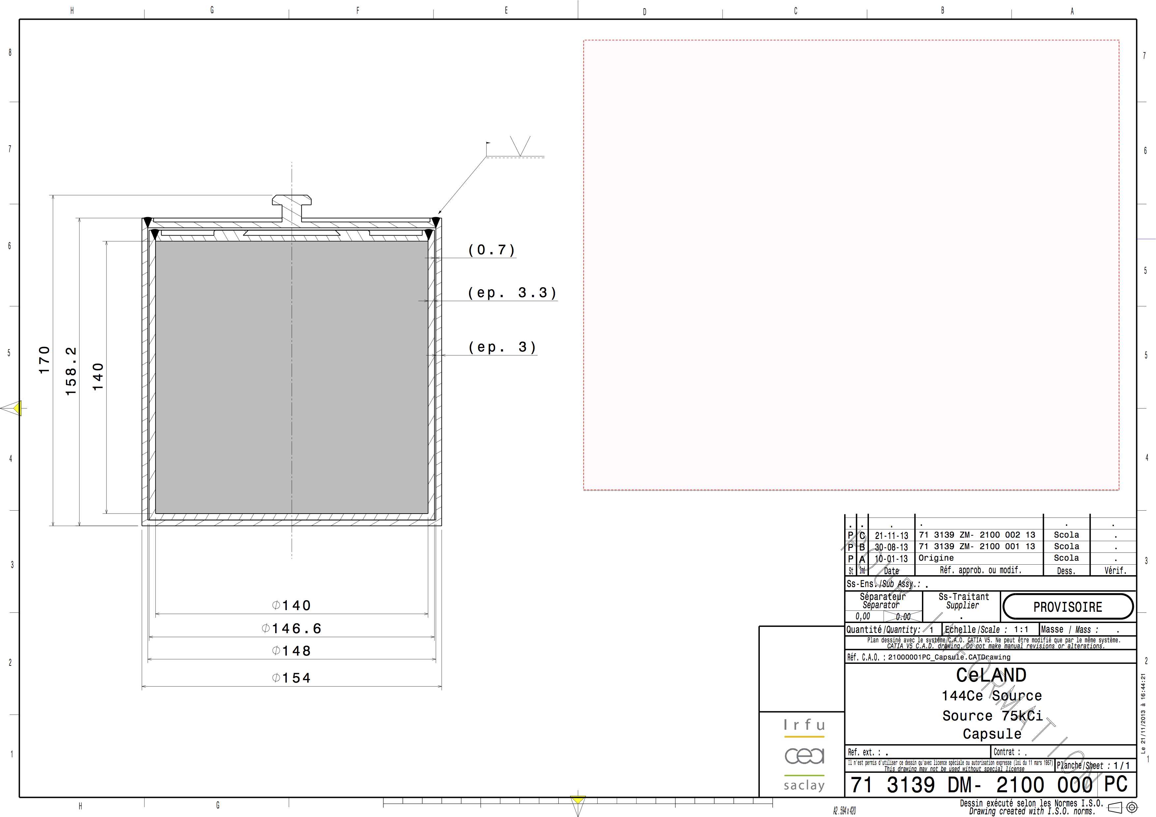The height and width of the screenshot is (817, 1156).
Task: Click the Irfu label above the logo
Action: [804, 725]
